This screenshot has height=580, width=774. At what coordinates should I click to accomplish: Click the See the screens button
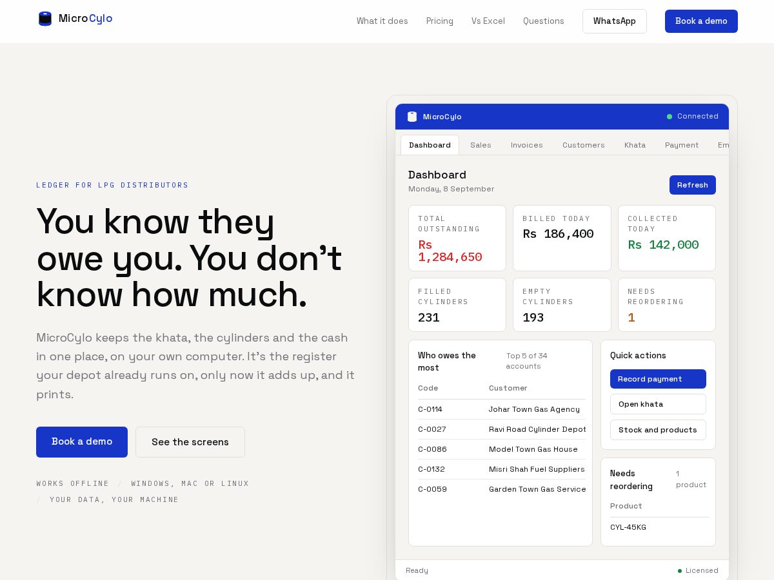tap(190, 442)
